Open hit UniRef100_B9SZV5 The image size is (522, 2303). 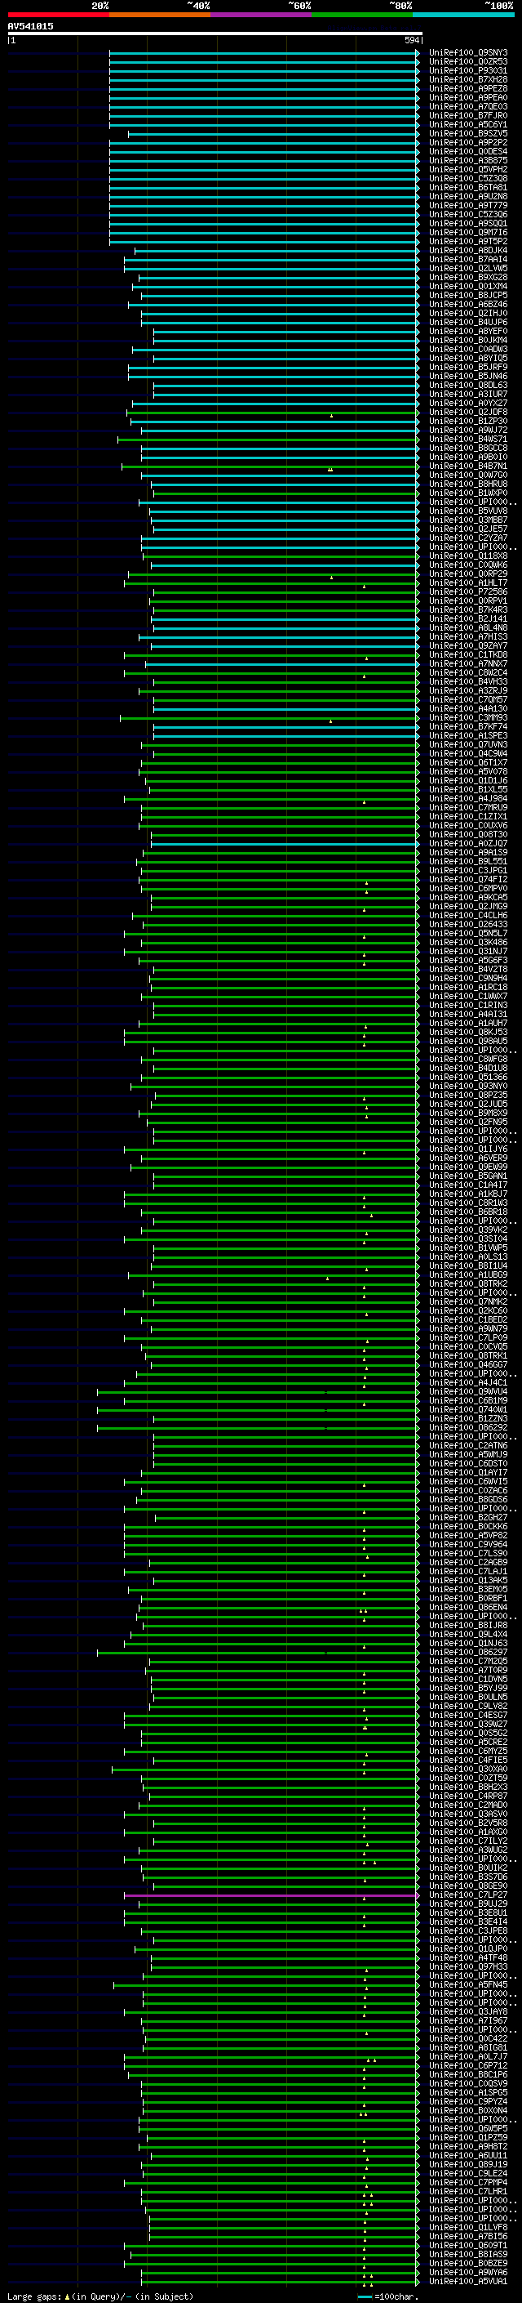pos(467,134)
